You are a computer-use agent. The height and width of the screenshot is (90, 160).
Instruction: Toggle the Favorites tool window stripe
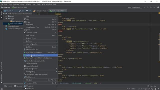pyautogui.click(x=1, y=78)
